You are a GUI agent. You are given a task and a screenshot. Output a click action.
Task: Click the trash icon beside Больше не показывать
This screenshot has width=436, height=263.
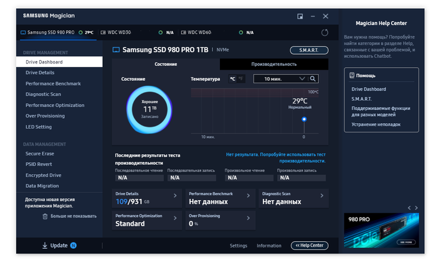pos(45,216)
